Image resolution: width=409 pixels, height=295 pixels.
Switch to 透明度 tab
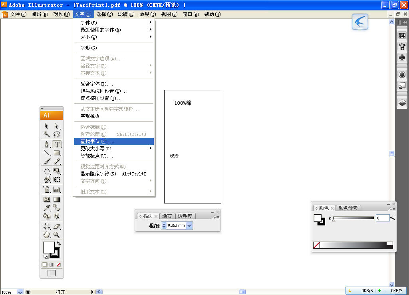185,216
